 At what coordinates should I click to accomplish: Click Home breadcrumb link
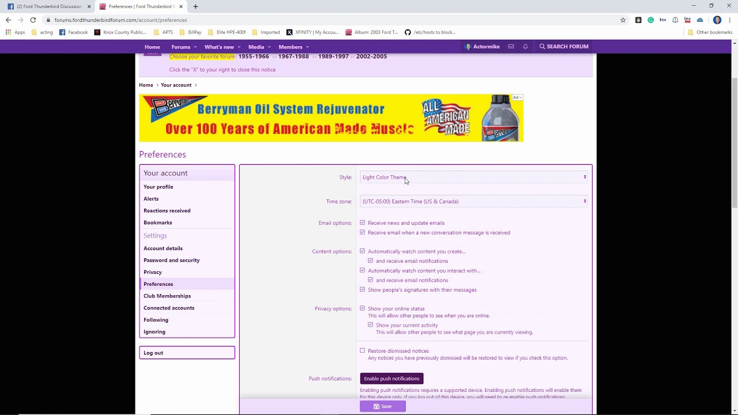point(146,85)
